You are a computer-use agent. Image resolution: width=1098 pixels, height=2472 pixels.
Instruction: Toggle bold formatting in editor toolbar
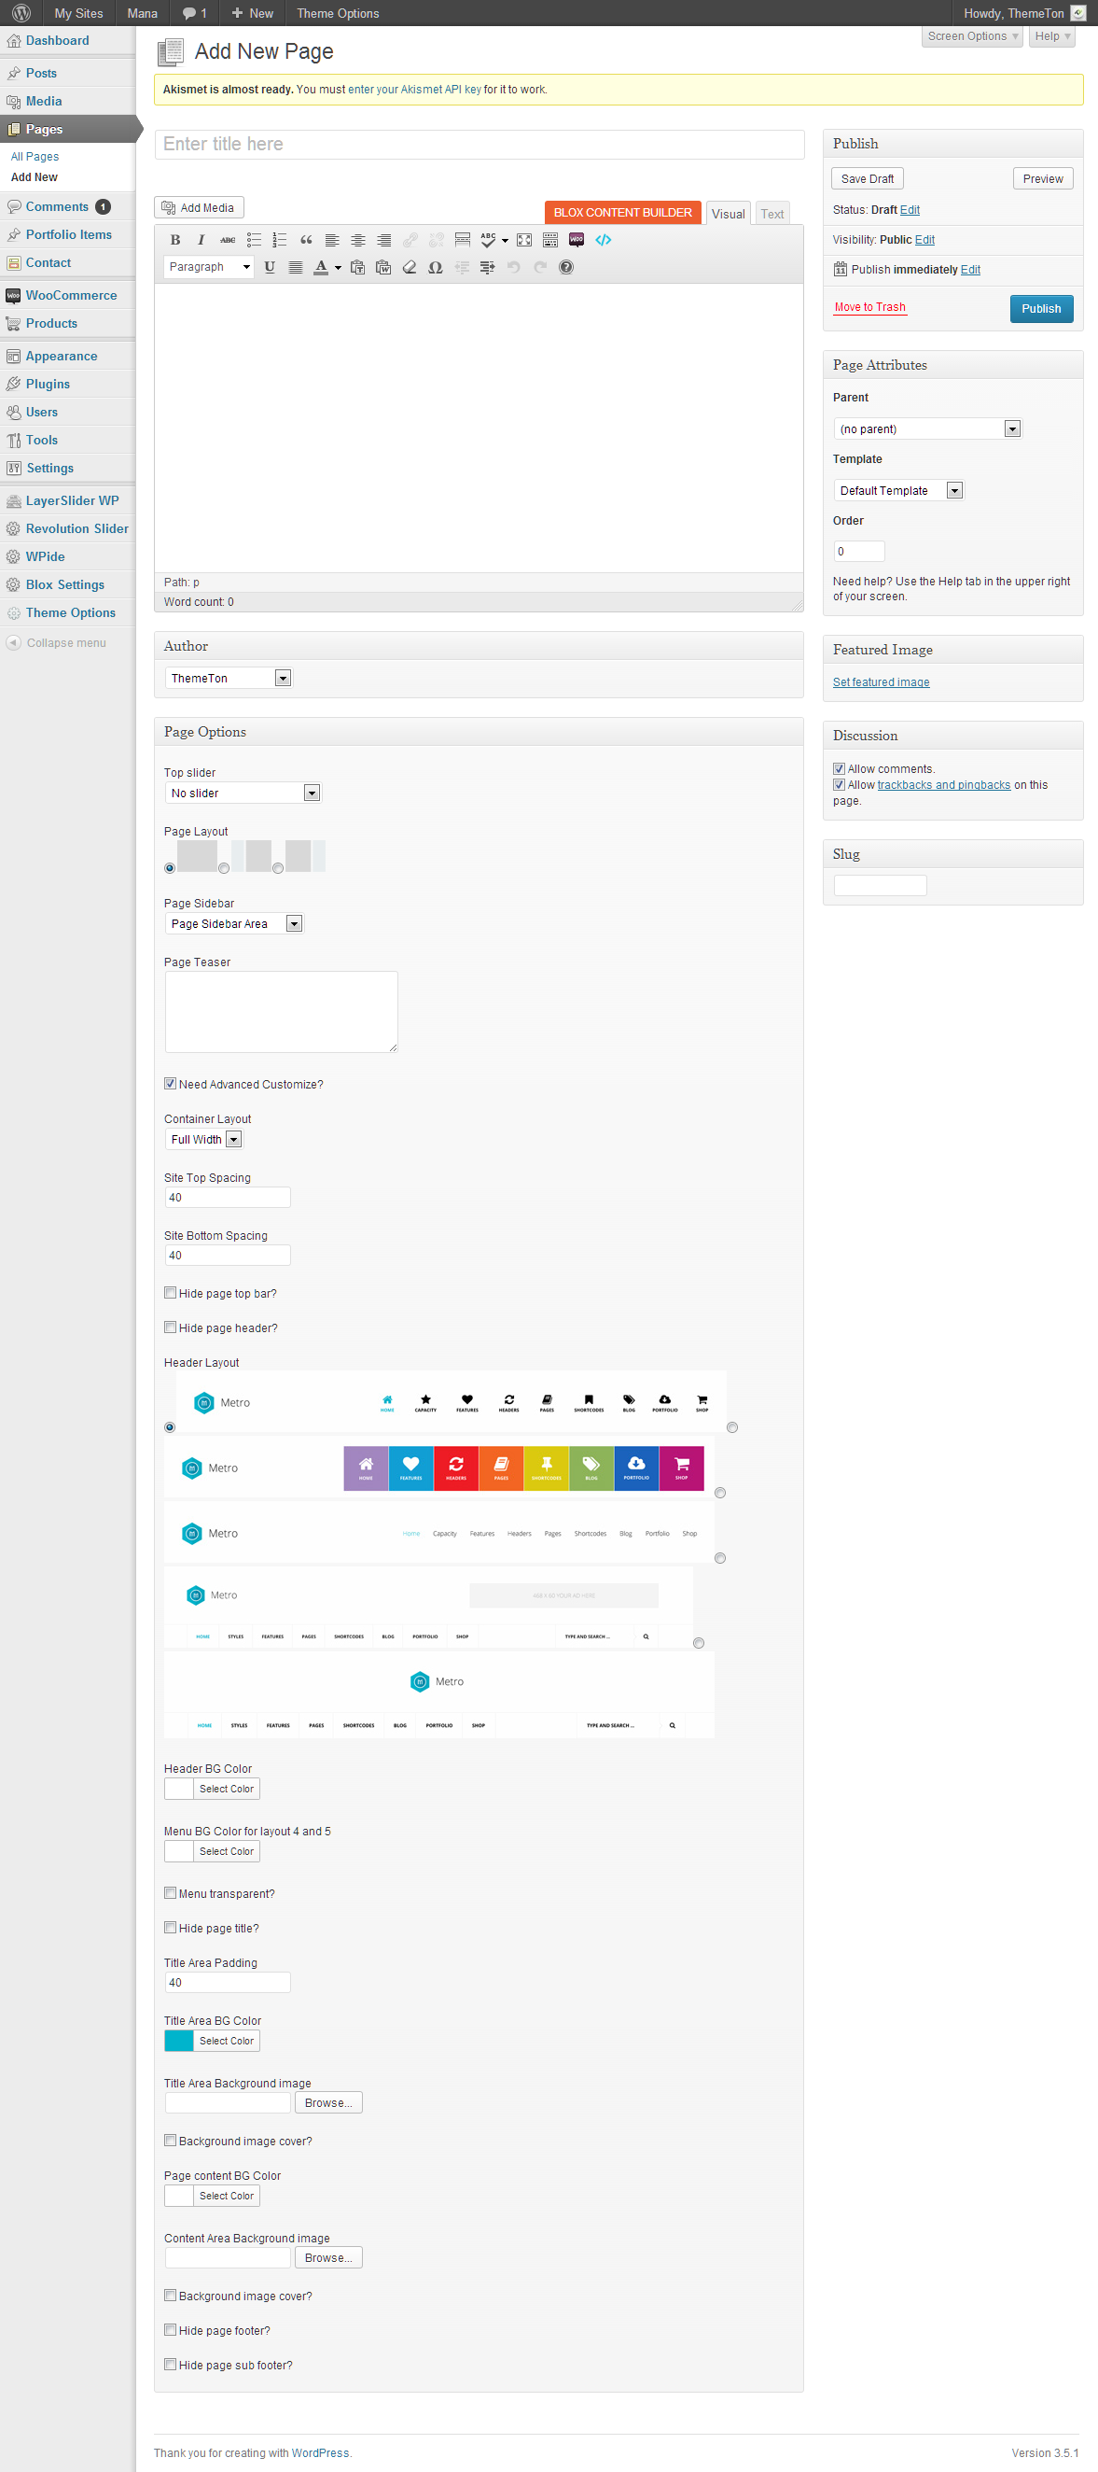pyautogui.click(x=174, y=240)
